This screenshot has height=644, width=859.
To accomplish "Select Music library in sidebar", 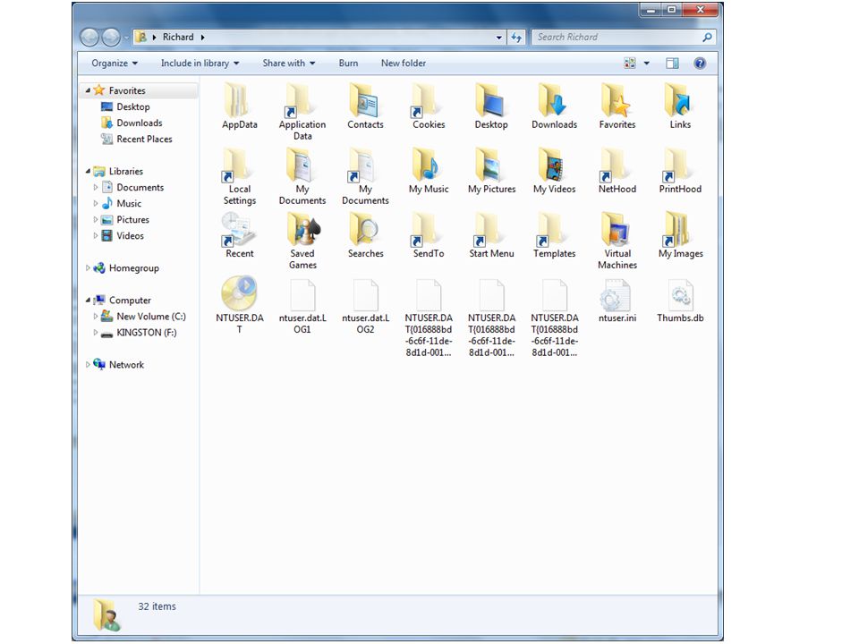I will tap(129, 204).
